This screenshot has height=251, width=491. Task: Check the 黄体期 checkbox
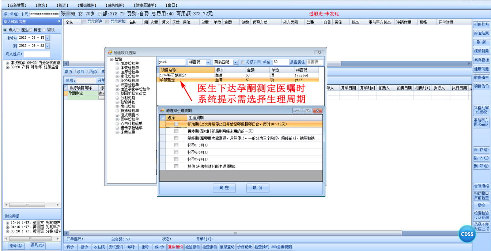pyautogui.click(x=176, y=131)
